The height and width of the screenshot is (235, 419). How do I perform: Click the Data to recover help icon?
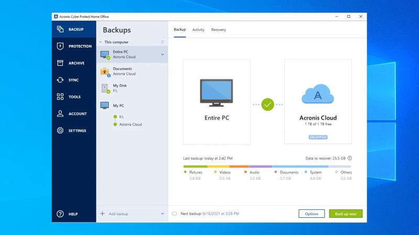coord(349,158)
